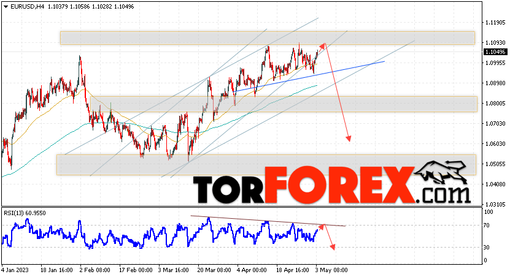This screenshot has width=510, height=277.
Task: Select the 1.08980 price axis label
Action: click(495, 83)
